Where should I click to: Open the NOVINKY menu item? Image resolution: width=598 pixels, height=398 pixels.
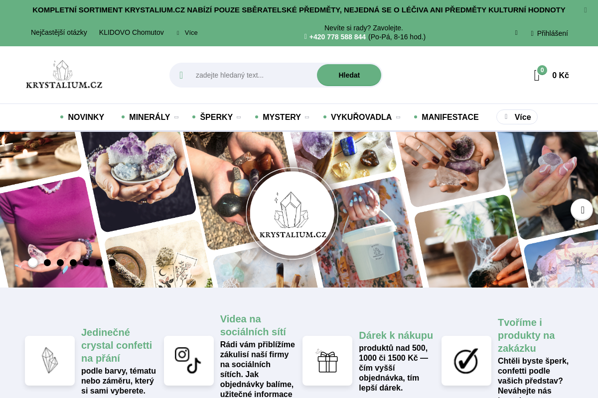click(86, 117)
